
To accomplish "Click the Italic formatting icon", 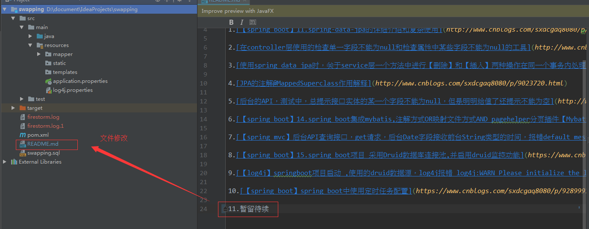I will (241, 22).
